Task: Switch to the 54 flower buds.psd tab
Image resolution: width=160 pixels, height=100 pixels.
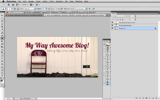Action: [24, 15]
